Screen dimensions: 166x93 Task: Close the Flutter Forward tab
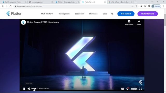pyautogui.click(x=105, y=2)
